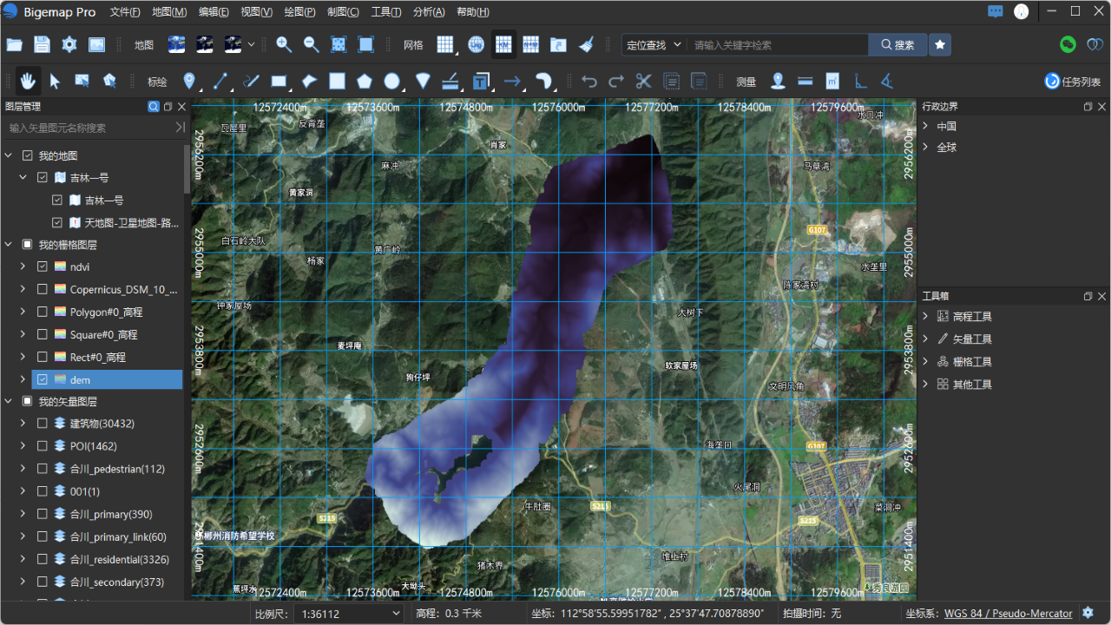Image resolution: width=1111 pixels, height=625 pixels.
Task: Select the area measurement m² tool
Action: [x=832, y=81]
